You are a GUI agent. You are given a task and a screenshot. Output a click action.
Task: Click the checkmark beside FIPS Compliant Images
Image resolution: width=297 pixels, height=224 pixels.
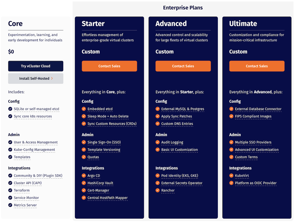[x=231, y=116]
